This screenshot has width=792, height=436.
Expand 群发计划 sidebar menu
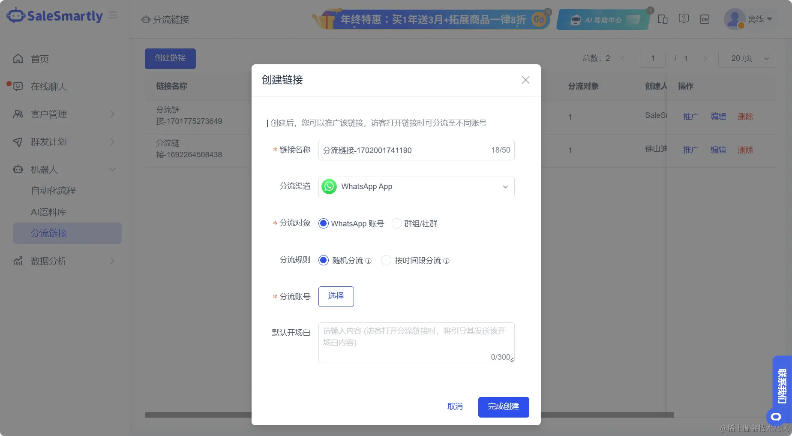[64, 142]
